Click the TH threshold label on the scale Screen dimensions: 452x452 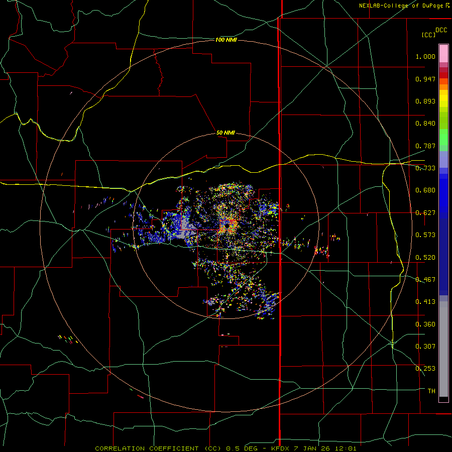tap(431, 391)
